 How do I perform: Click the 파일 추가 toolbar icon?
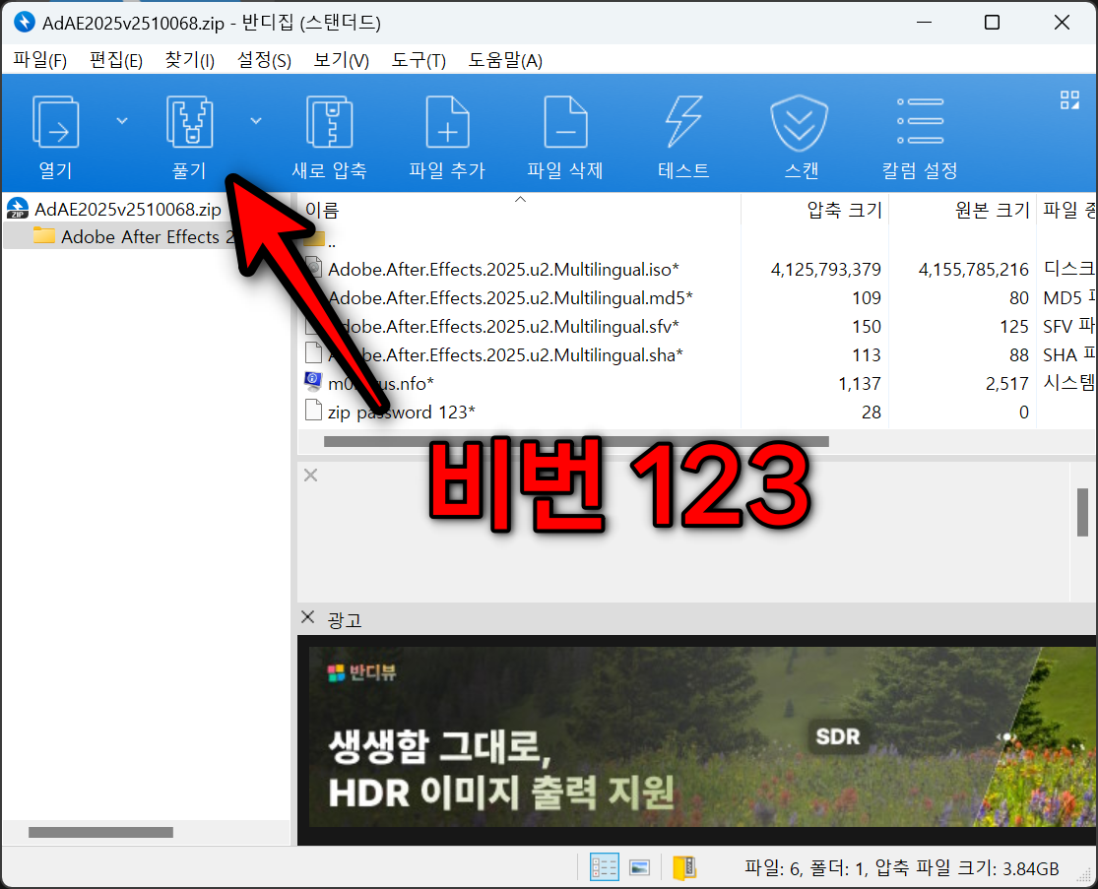coord(447,122)
